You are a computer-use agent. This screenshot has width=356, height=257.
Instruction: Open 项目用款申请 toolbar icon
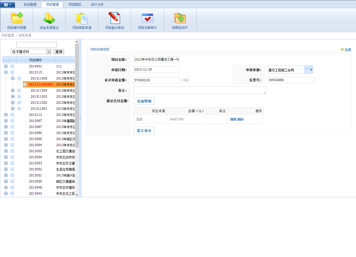pos(82,18)
